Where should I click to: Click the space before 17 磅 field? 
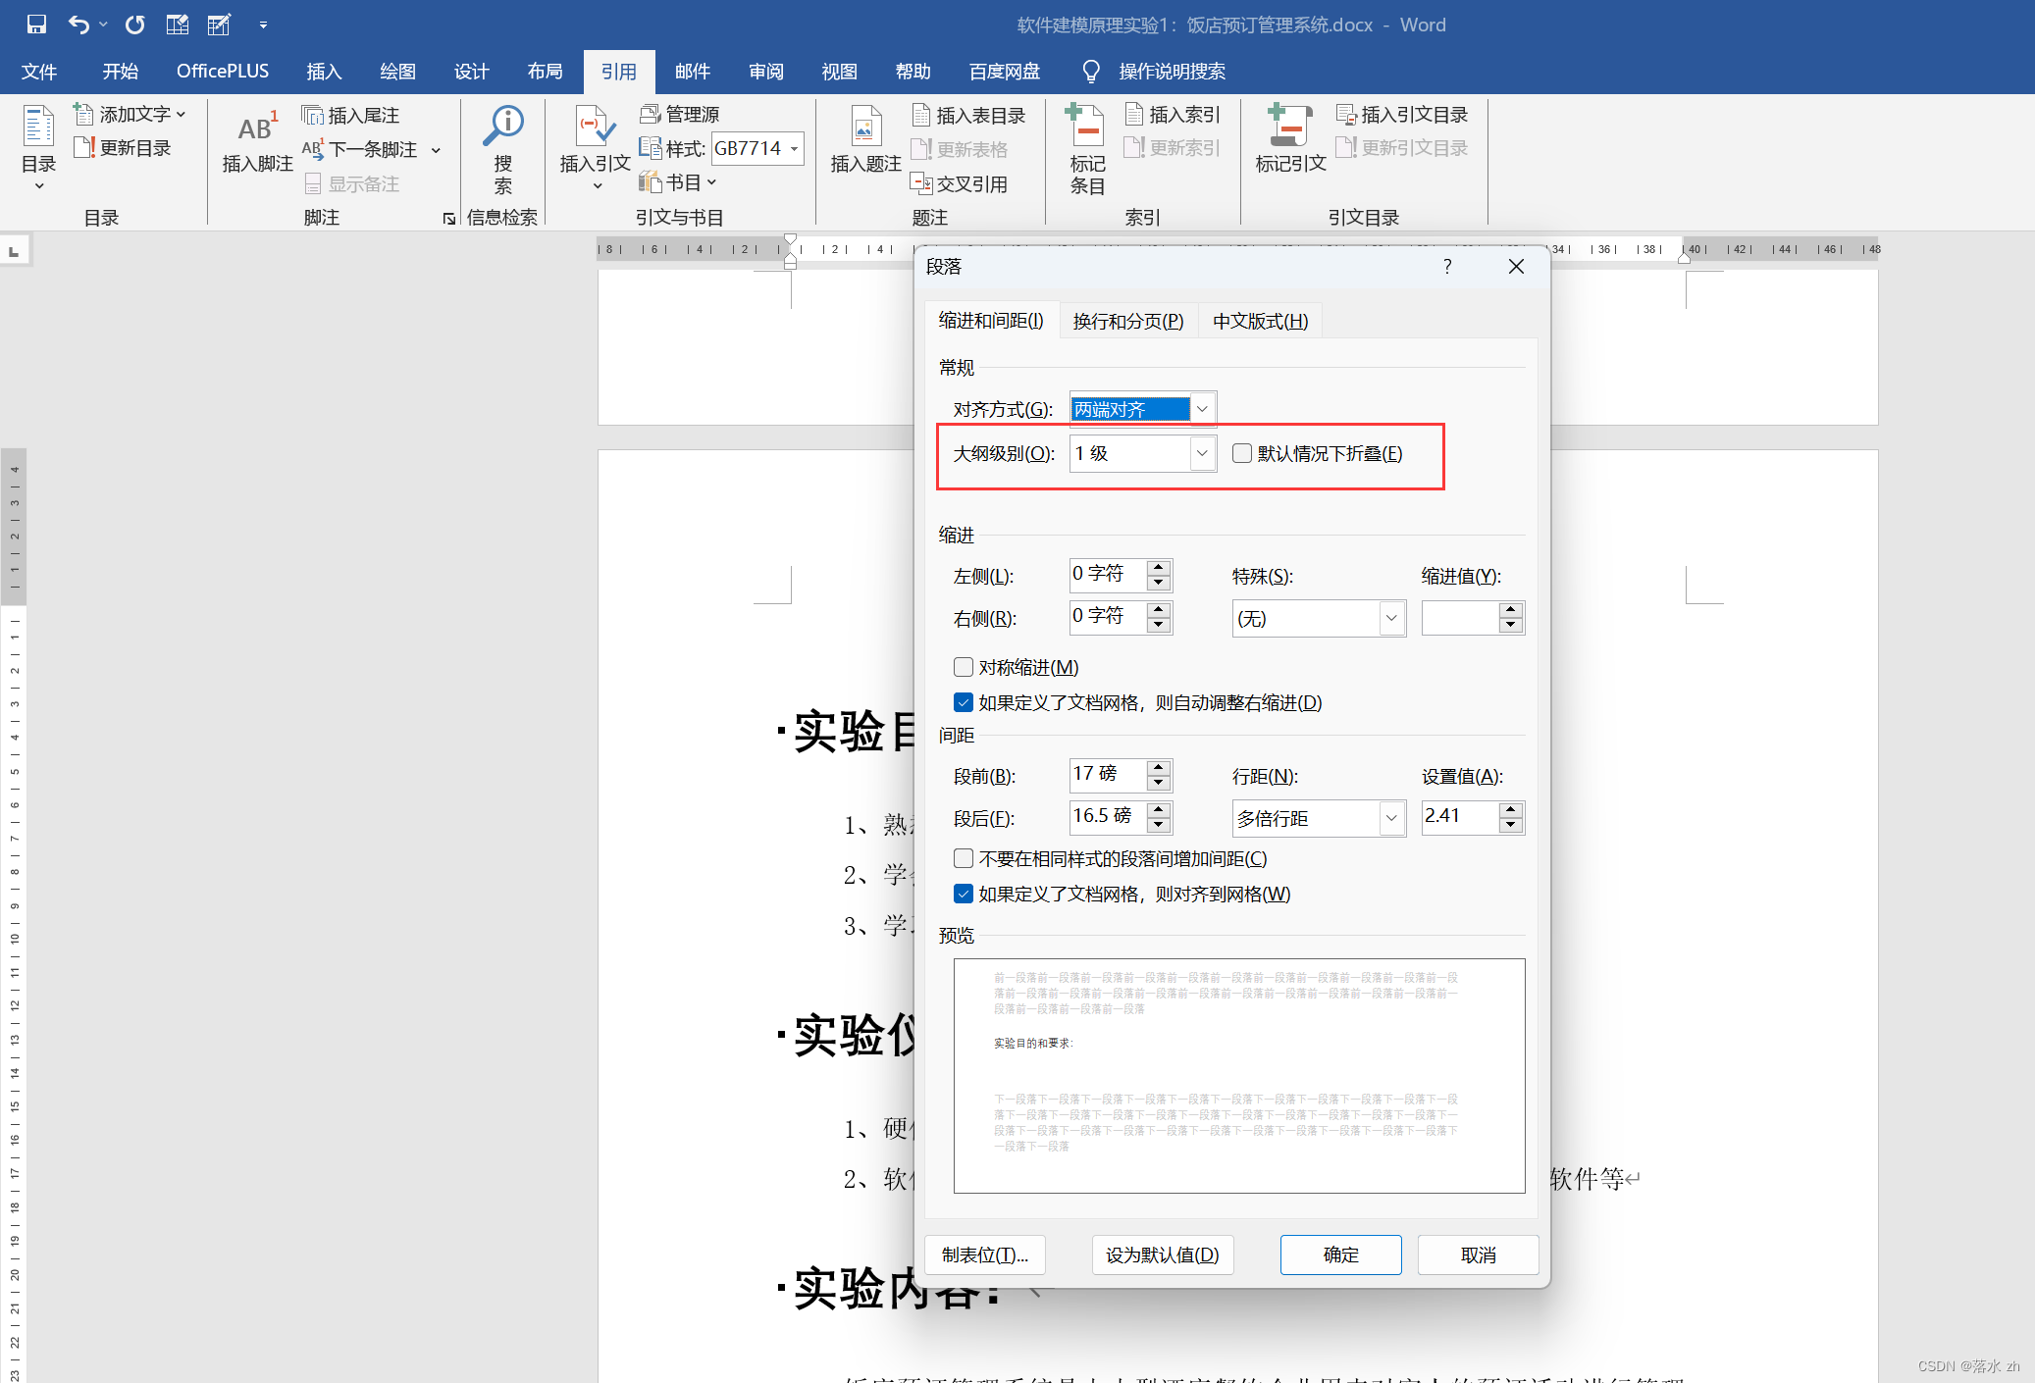(1108, 774)
